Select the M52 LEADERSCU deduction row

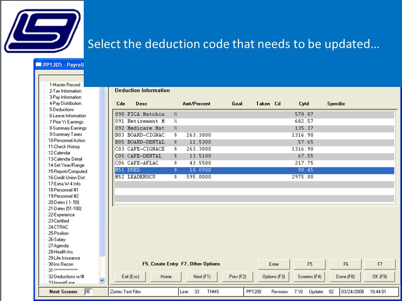[254, 177]
